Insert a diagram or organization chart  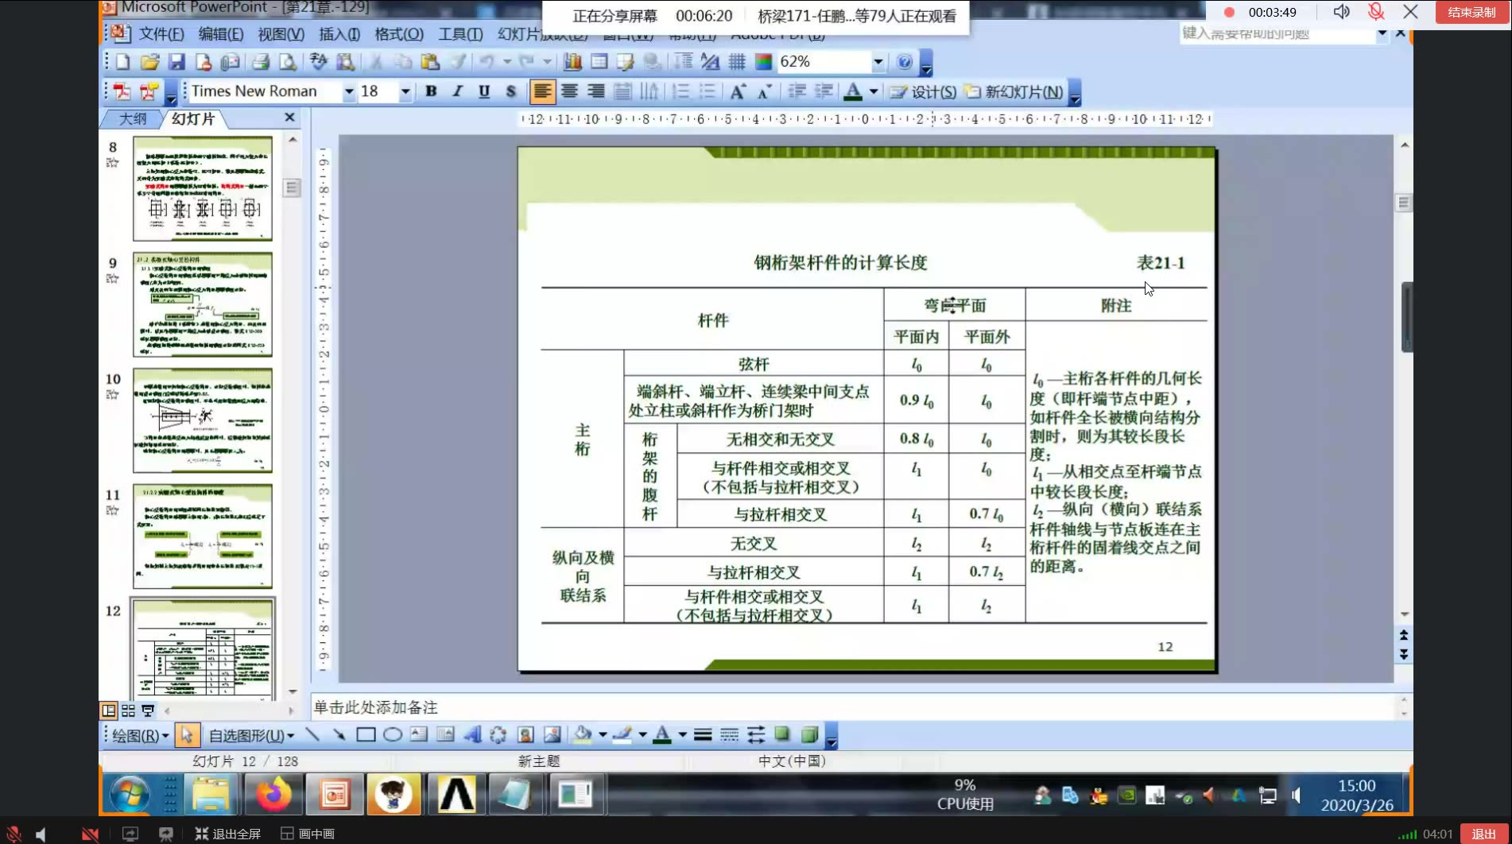coord(498,735)
